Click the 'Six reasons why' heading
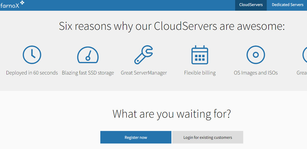Screen dimensions: 307x149 (172, 26)
